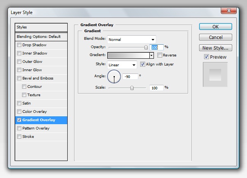
Task: Click the Cancel button
Action: tap(215, 37)
